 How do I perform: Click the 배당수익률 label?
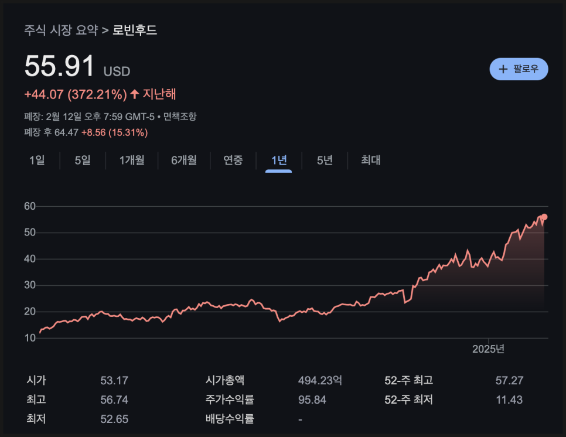(x=230, y=419)
